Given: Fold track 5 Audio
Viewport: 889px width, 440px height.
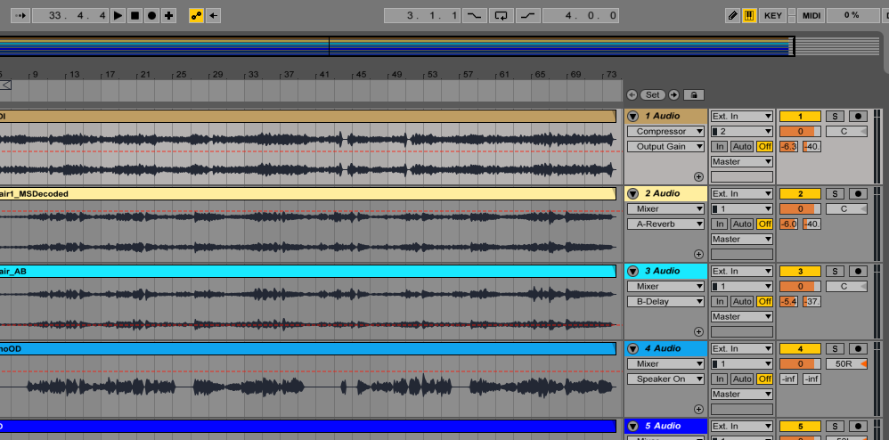Looking at the screenshot, I should click(x=633, y=427).
